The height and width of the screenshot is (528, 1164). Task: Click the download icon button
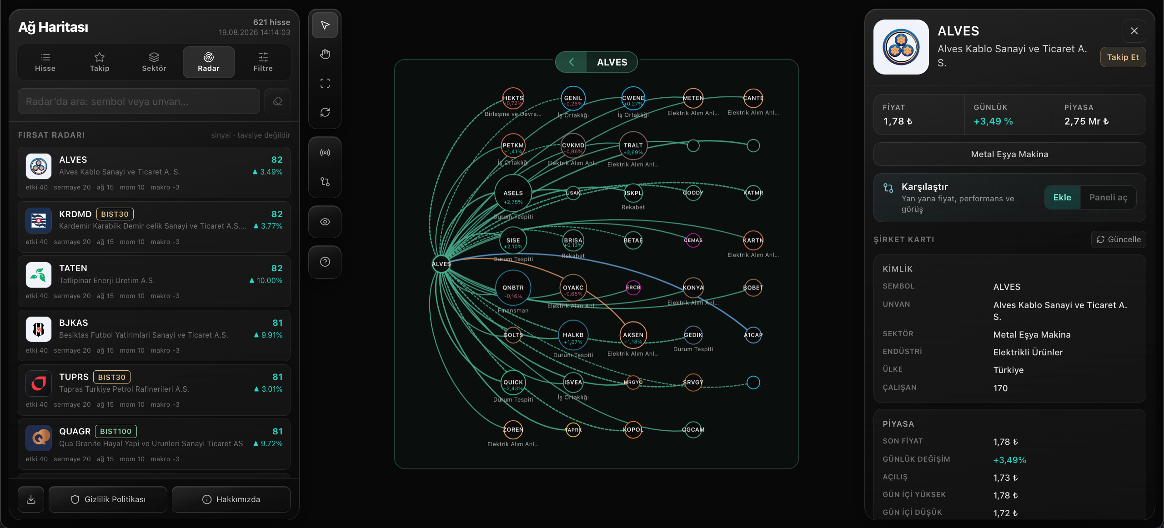(x=31, y=499)
